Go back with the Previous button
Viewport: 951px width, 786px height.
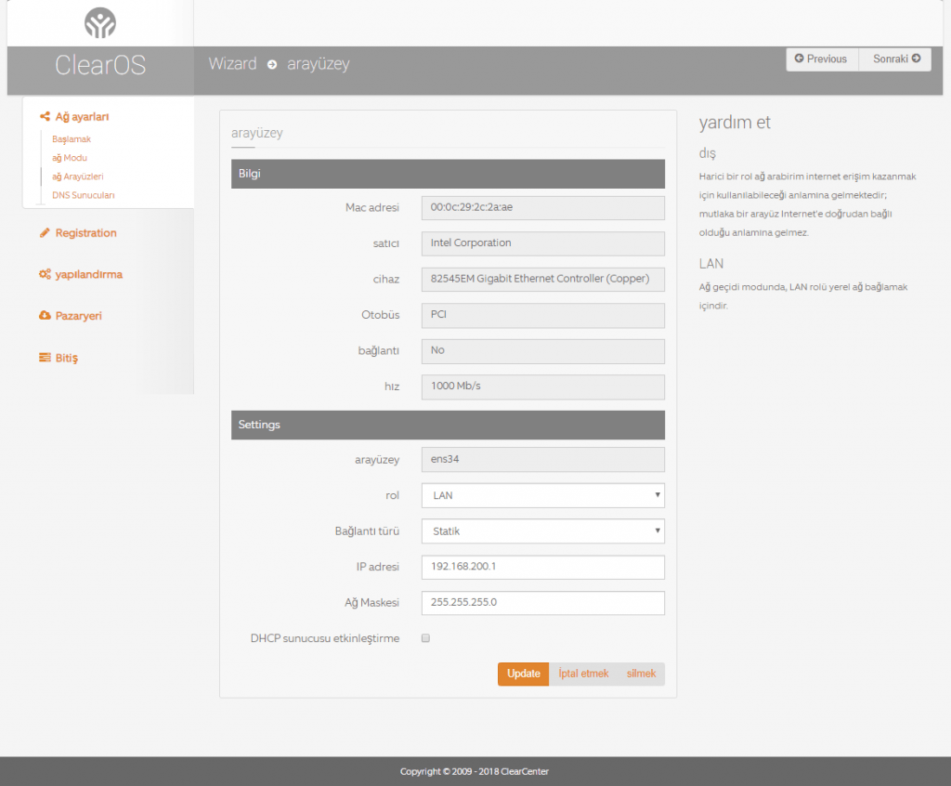click(821, 59)
